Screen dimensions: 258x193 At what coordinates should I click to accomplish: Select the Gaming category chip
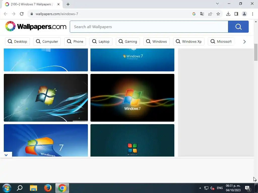pyautogui.click(x=128, y=41)
